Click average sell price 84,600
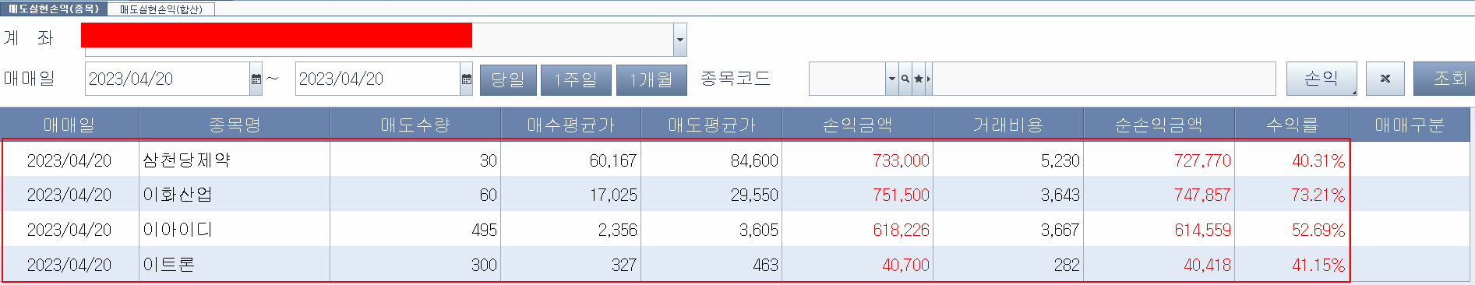 click(x=754, y=161)
